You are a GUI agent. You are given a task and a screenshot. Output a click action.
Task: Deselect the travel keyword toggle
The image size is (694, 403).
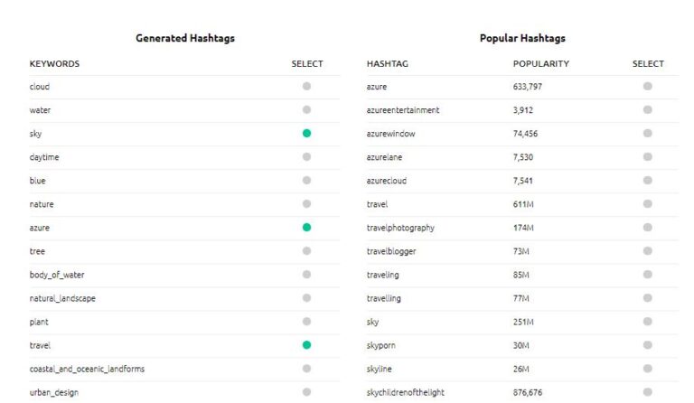point(306,345)
